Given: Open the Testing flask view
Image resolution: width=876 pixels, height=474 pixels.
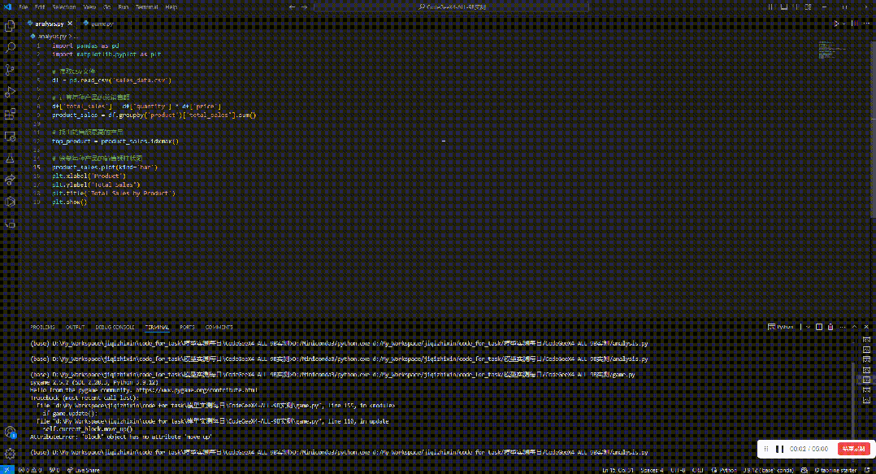Looking at the screenshot, I should [10, 159].
